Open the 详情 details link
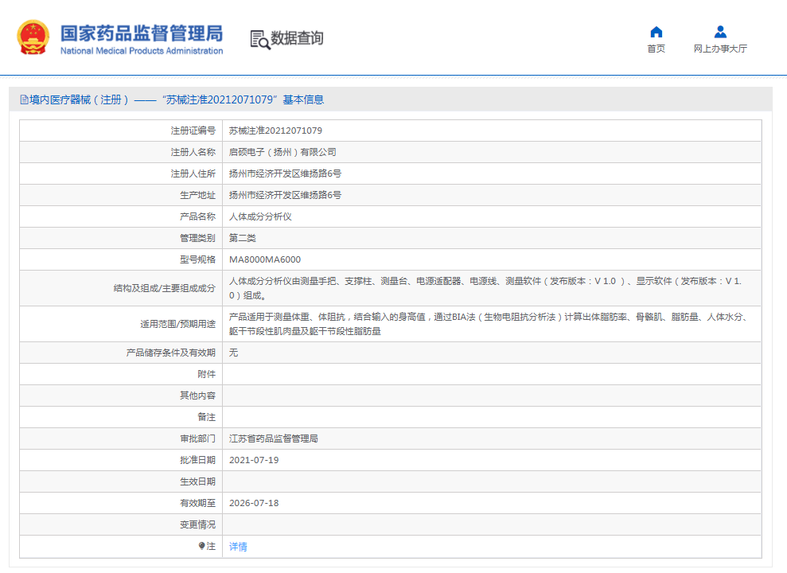This screenshot has width=787, height=573. click(236, 547)
